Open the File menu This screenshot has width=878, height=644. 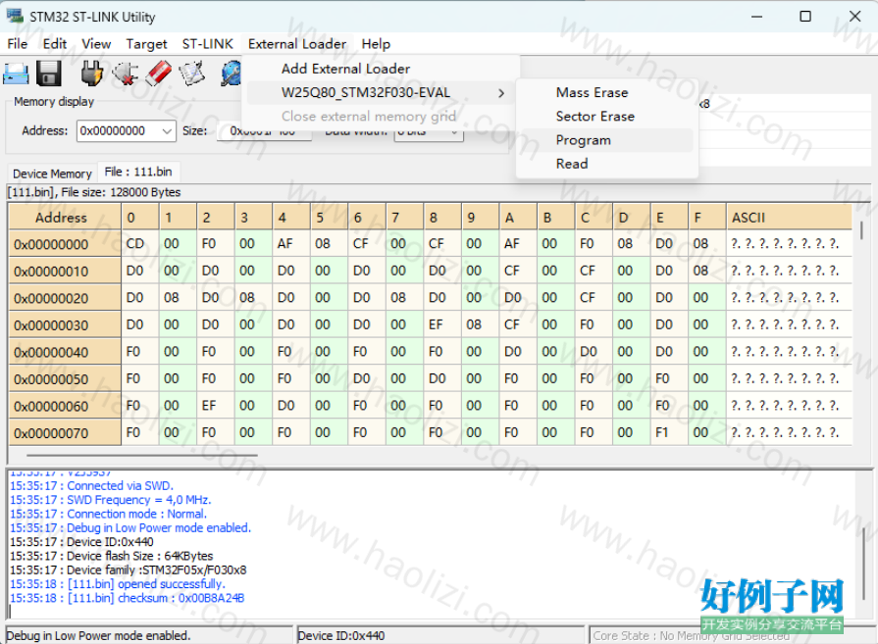tap(18, 44)
